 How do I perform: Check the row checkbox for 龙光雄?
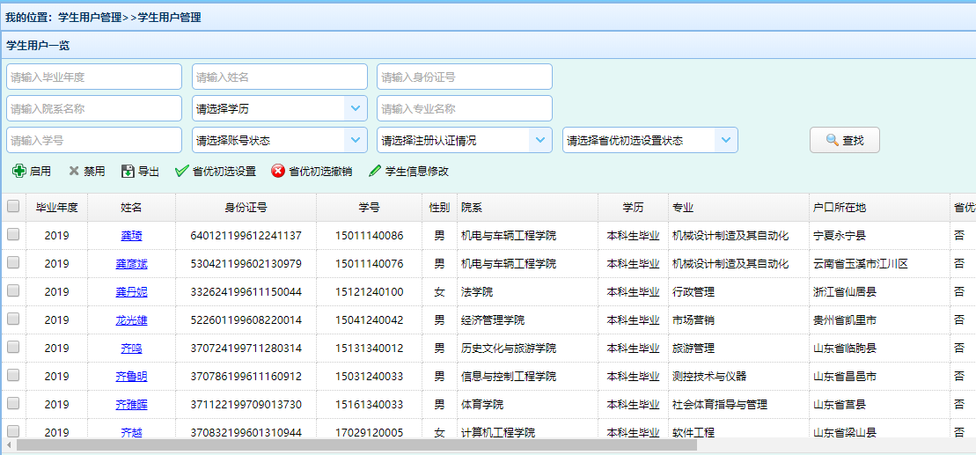pyautogui.click(x=13, y=319)
